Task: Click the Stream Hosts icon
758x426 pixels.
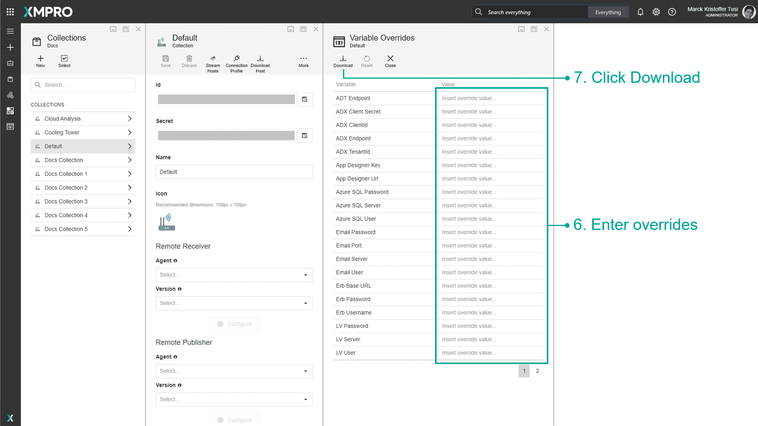Action: click(x=213, y=59)
